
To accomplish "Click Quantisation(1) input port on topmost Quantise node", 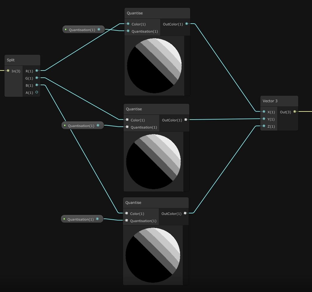I will [128, 31].
